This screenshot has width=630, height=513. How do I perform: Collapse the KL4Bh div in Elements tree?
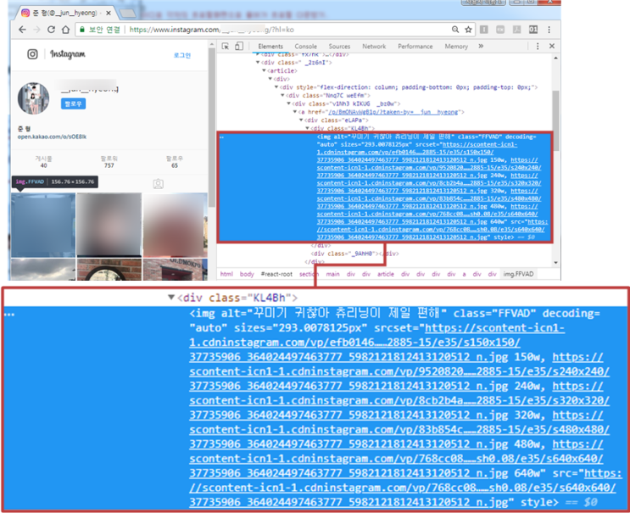pos(307,129)
